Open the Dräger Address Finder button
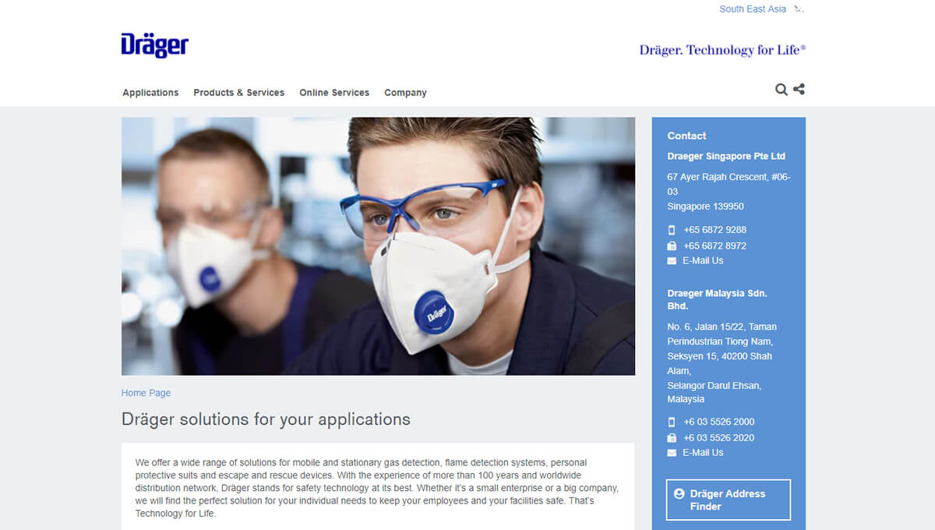Viewport: 935px width, 530px height. pyautogui.click(x=728, y=500)
